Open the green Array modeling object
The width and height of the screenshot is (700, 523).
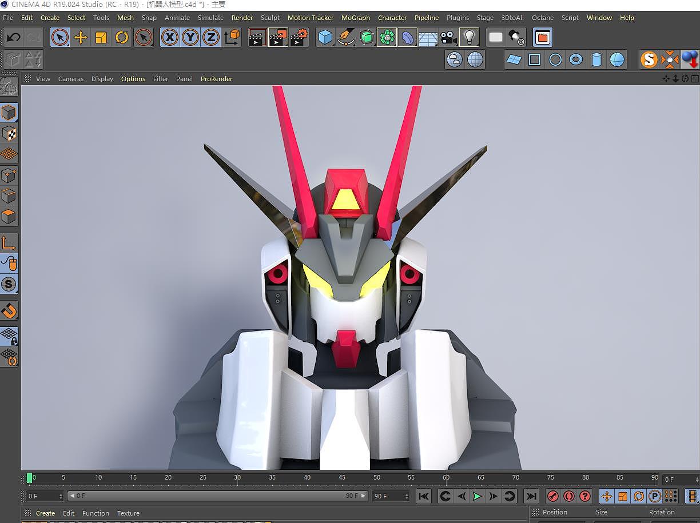[387, 38]
